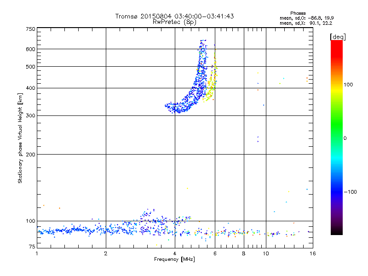The width and height of the screenshot is (368, 276).
Task: Click the plot title 'Tromsø 20150804 03:40:00-03:41:43'
Action: (174, 16)
